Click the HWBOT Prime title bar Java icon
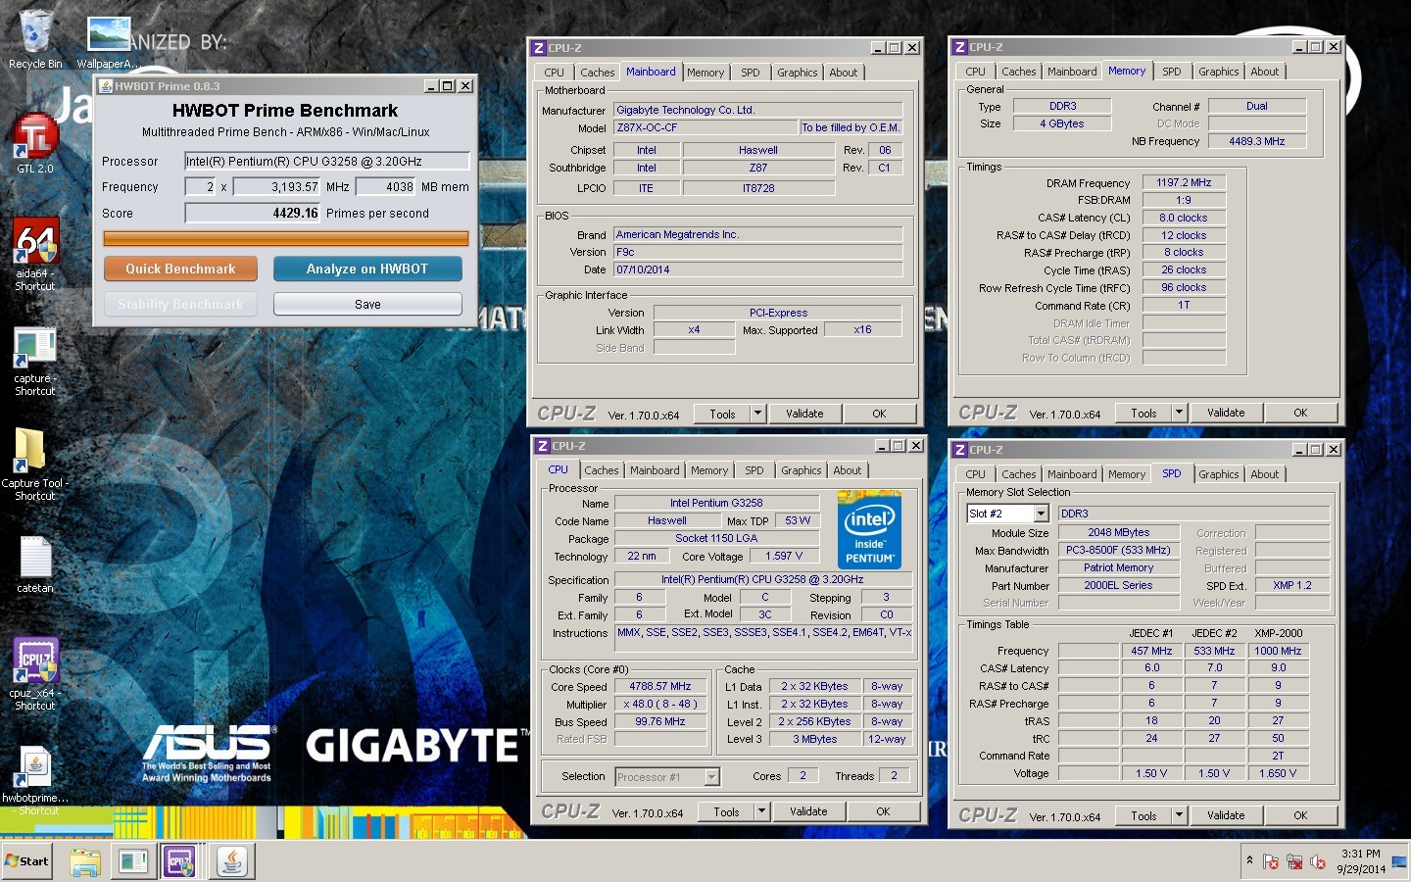 (106, 86)
